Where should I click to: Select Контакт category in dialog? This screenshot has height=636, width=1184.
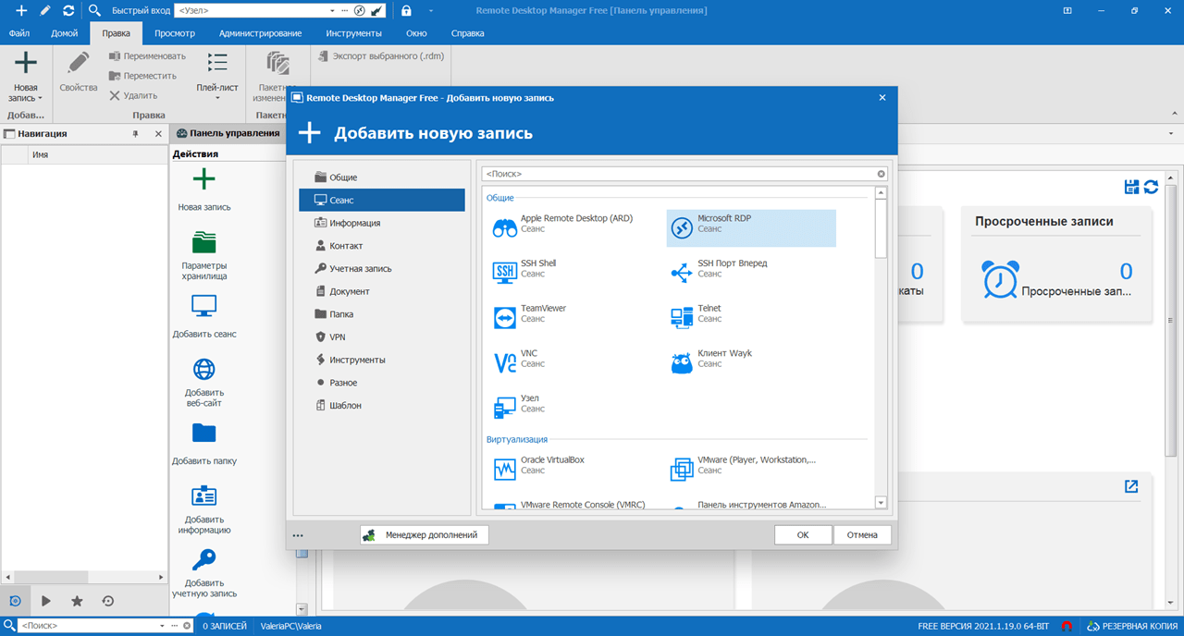coord(382,246)
